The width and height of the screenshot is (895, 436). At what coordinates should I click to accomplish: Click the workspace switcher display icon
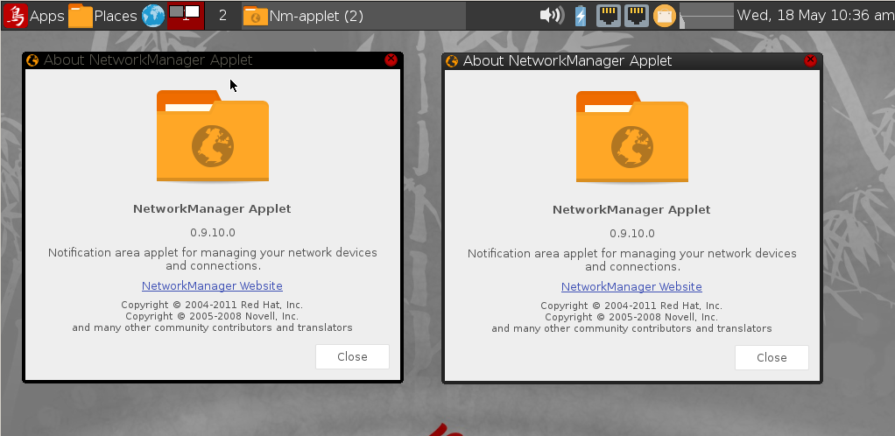[x=185, y=15]
